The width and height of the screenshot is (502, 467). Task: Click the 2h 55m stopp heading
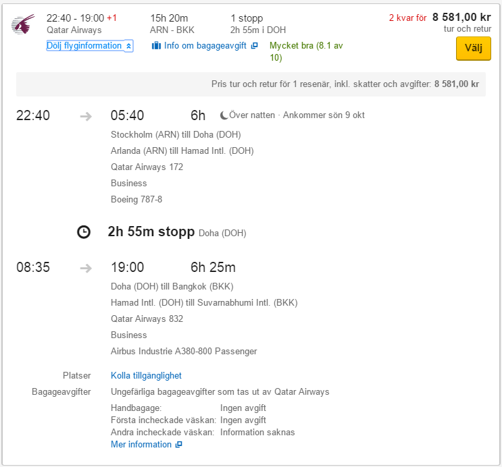pos(151,232)
